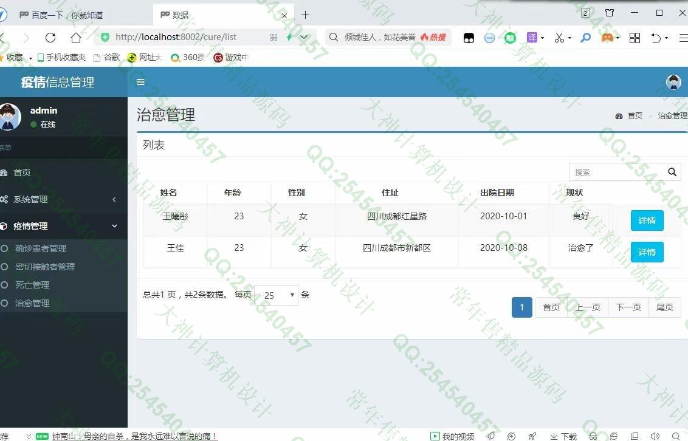The height and width of the screenshot is (441, 688).
Task: Close the 数据 browser tab
Action: pos(284,15)
